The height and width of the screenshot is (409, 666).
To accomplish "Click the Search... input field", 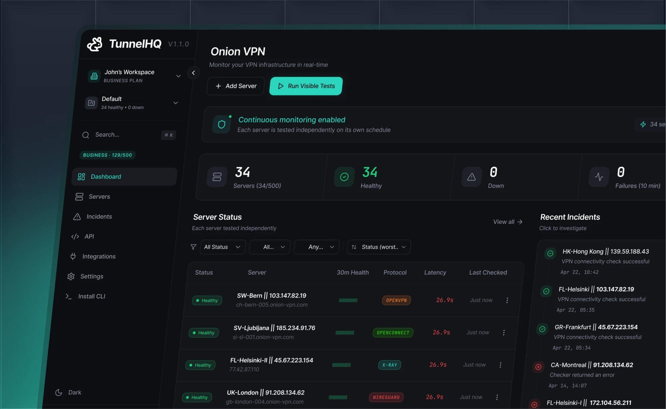I will pos(129,135).
